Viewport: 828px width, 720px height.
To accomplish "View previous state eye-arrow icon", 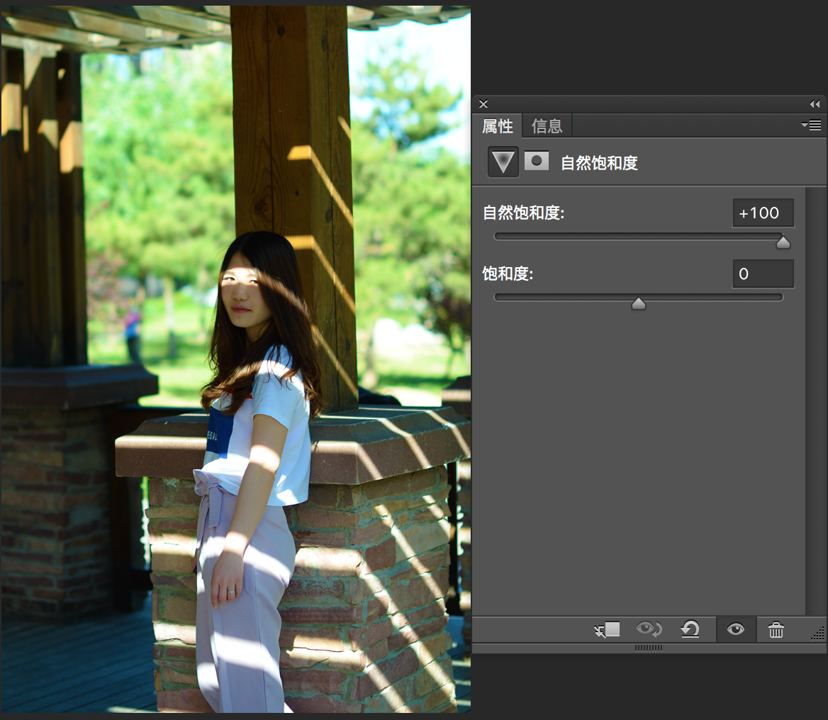I will tap(649, 629).
